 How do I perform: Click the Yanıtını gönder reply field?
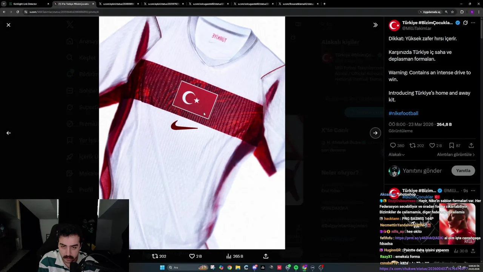[x=422, y=171]
